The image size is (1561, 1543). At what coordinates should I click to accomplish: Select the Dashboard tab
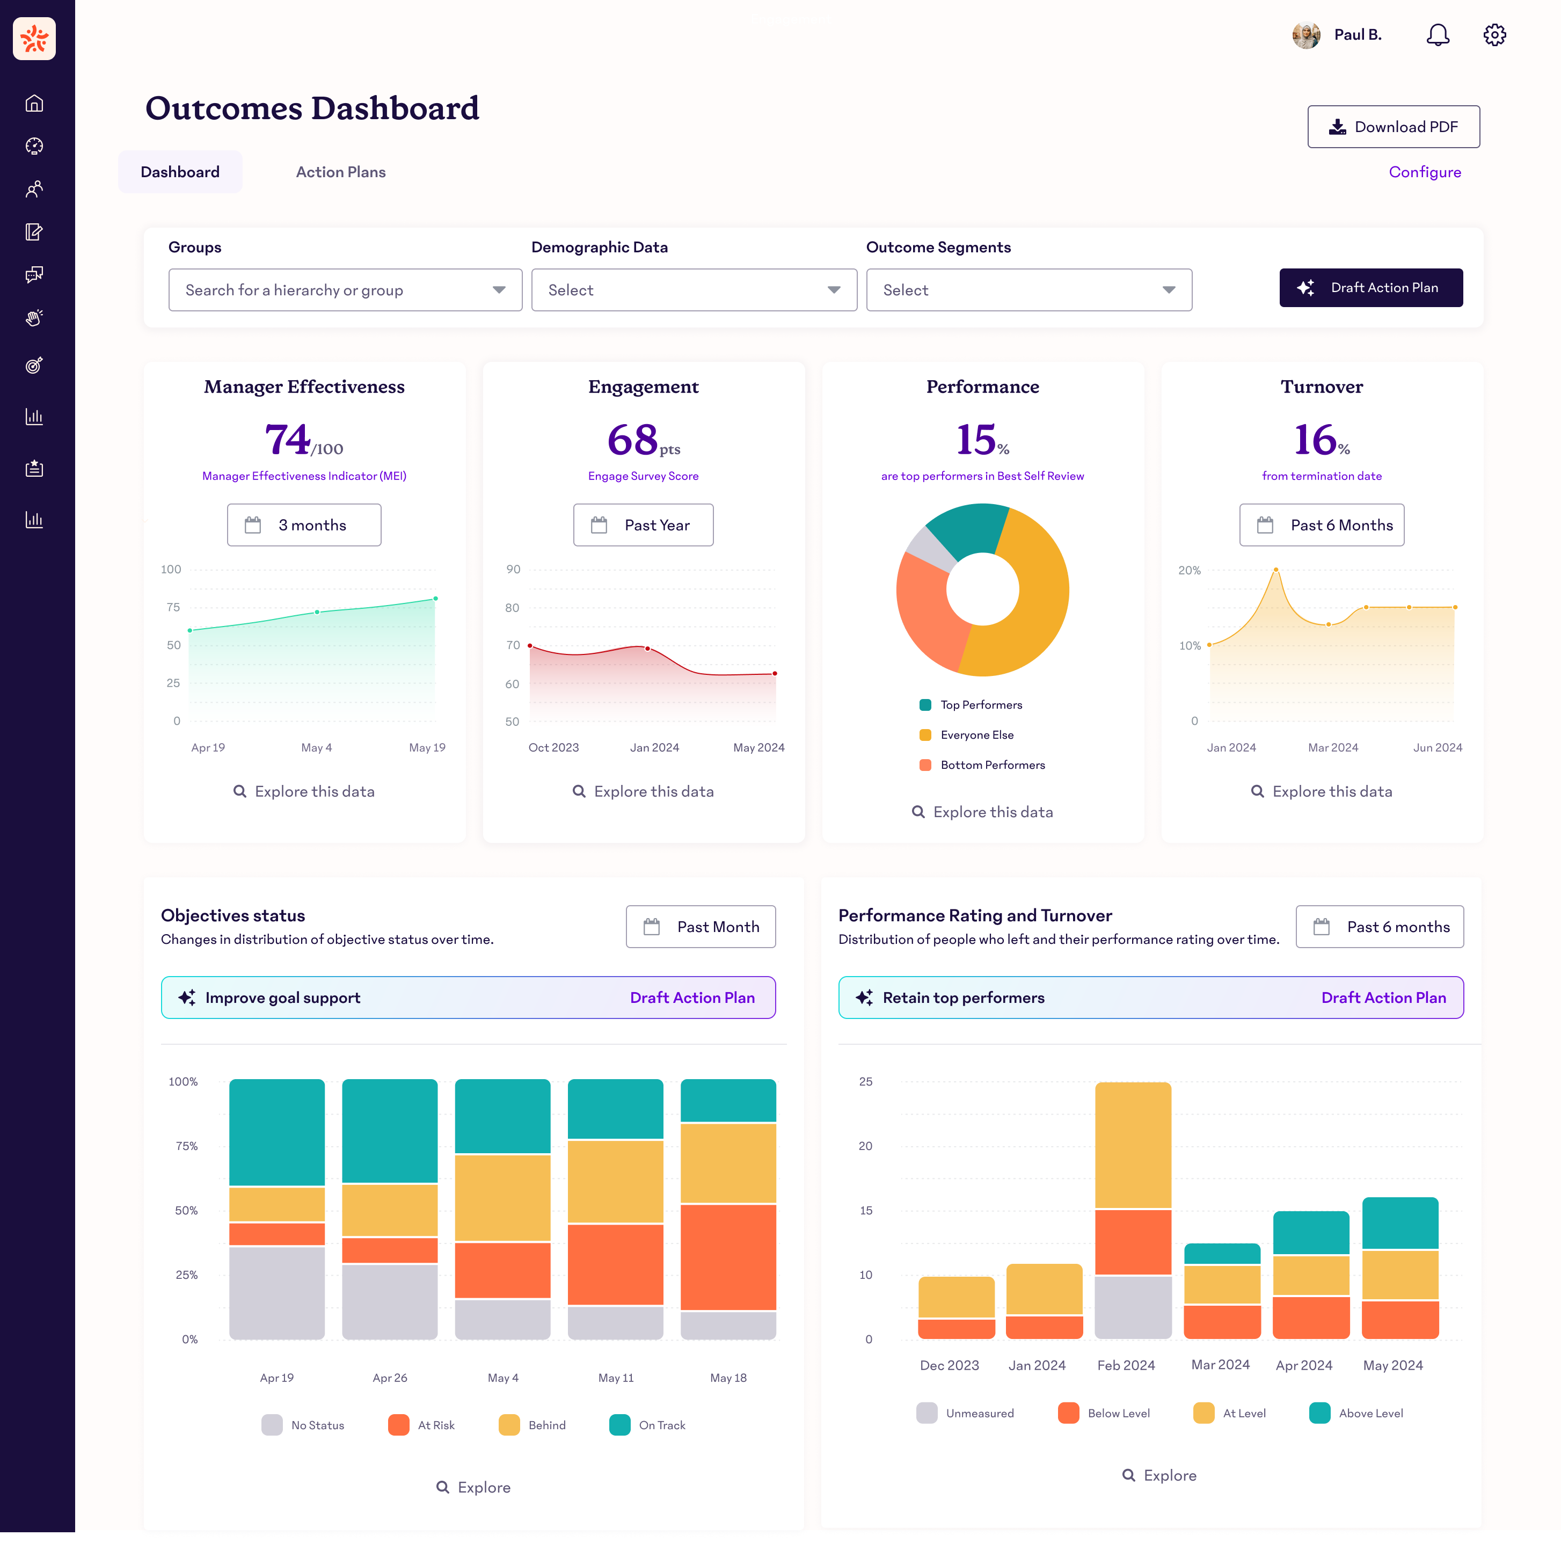179,172
